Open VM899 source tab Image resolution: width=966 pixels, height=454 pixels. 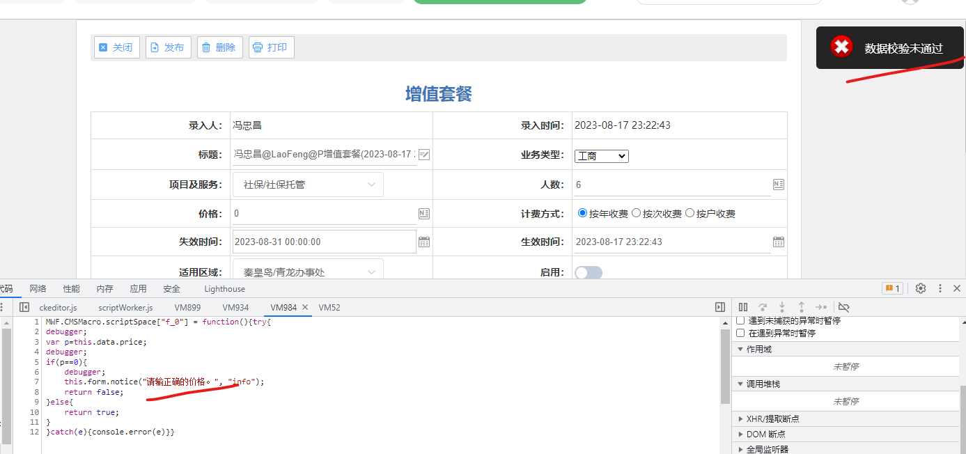pyautogui.click(x=187, y=307)
